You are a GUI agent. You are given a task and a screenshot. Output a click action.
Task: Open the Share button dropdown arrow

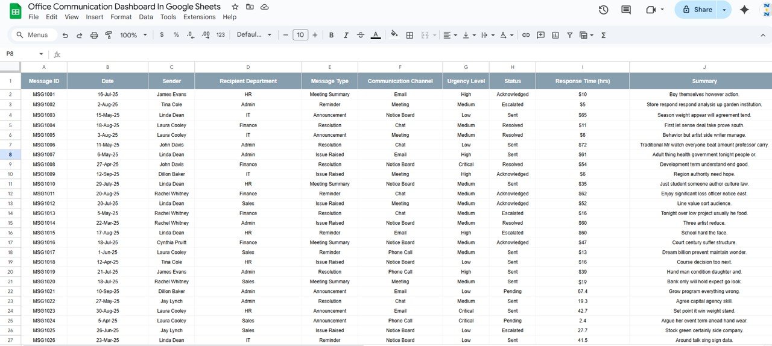[x=724, y=10]
